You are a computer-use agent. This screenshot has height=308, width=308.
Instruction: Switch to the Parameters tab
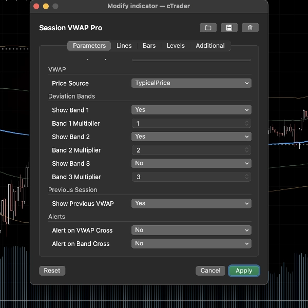89,46
